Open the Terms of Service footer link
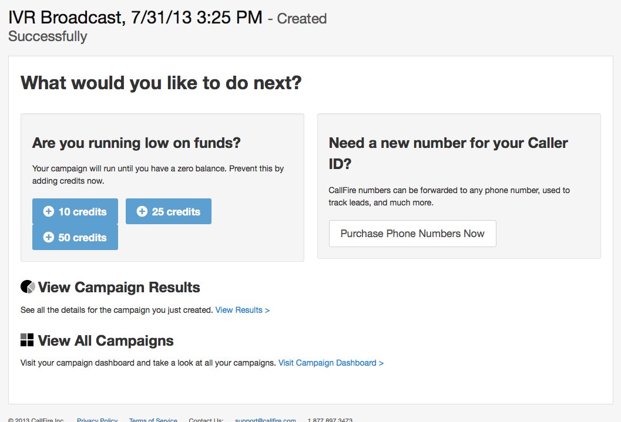The image size is (621, 422). tap(153, 420)
